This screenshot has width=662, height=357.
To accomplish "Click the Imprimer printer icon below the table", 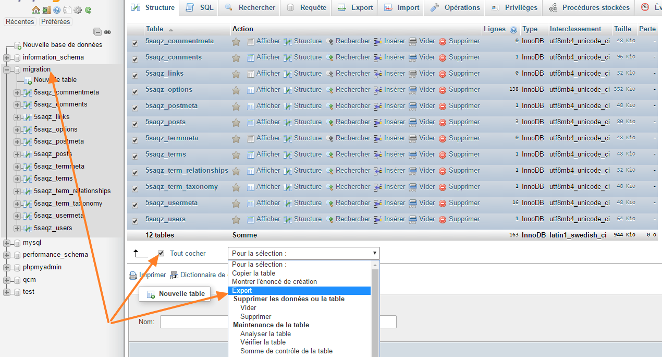I will pyautogui.click(x=133, y=275).
